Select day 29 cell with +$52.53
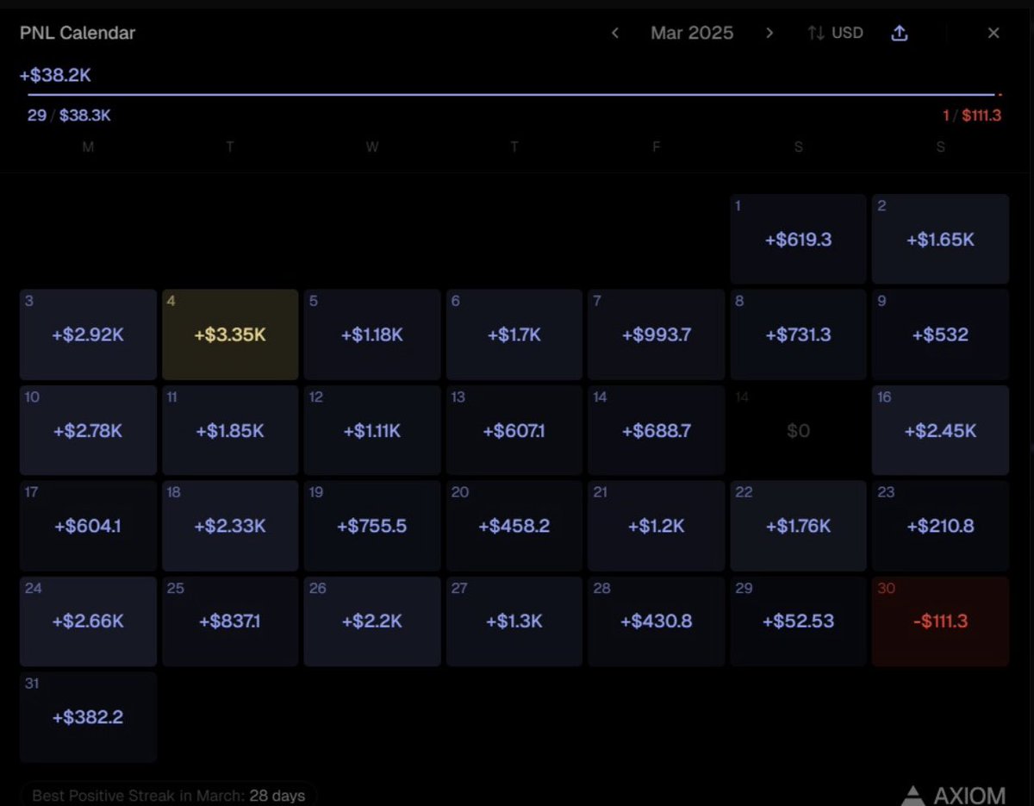1034x806 pixels. [x=798, y=622]
